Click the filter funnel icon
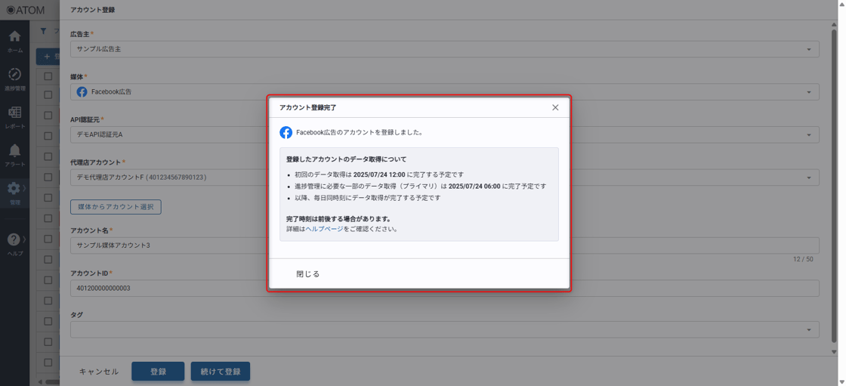This screenshot has height=386, width=846. pyautogui.click(x=43, y=31)
